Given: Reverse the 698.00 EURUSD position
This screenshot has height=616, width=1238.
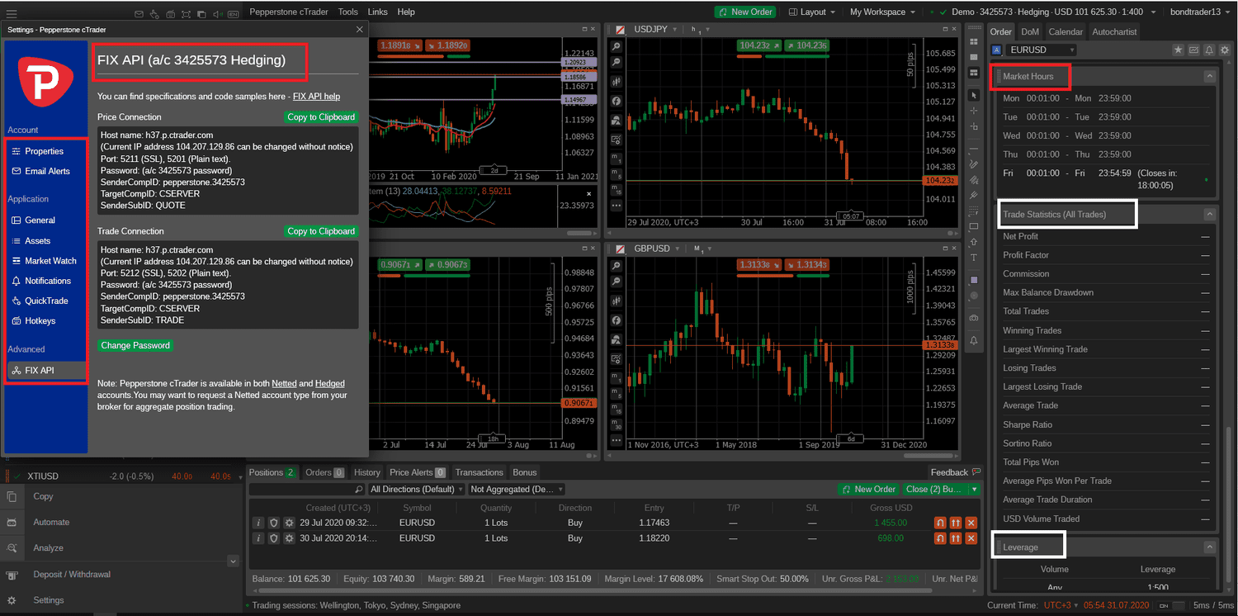Looking at the screenshot, I should pos(940,538).
